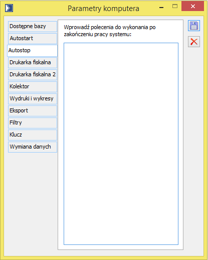The image size is (208, 260).
Task: Open the Drukarka fiskalna tab
Action: 33,63
